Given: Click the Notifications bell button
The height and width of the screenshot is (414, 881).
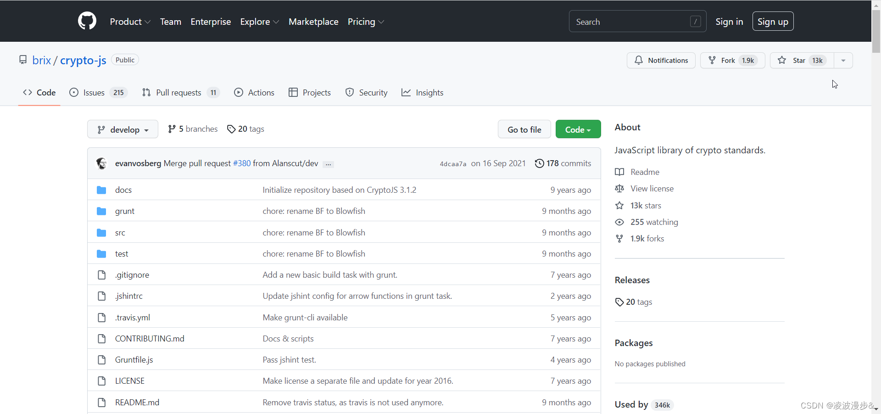Looking at the screenshot, I should 661,61.
